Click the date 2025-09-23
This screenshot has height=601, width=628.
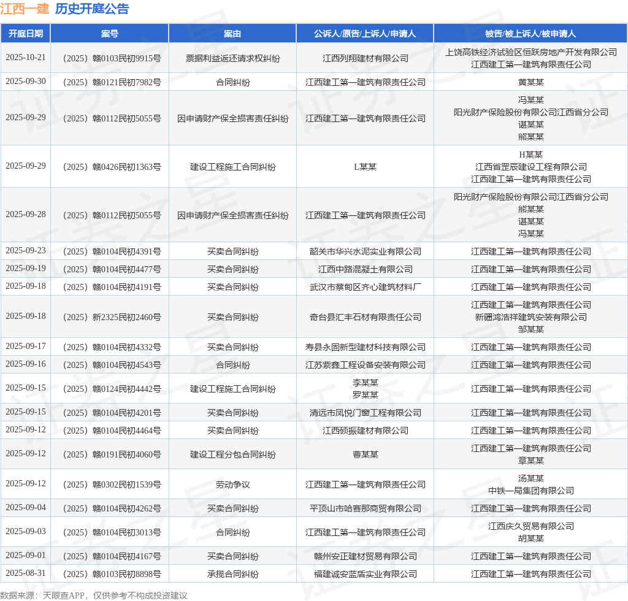(26, 250)
